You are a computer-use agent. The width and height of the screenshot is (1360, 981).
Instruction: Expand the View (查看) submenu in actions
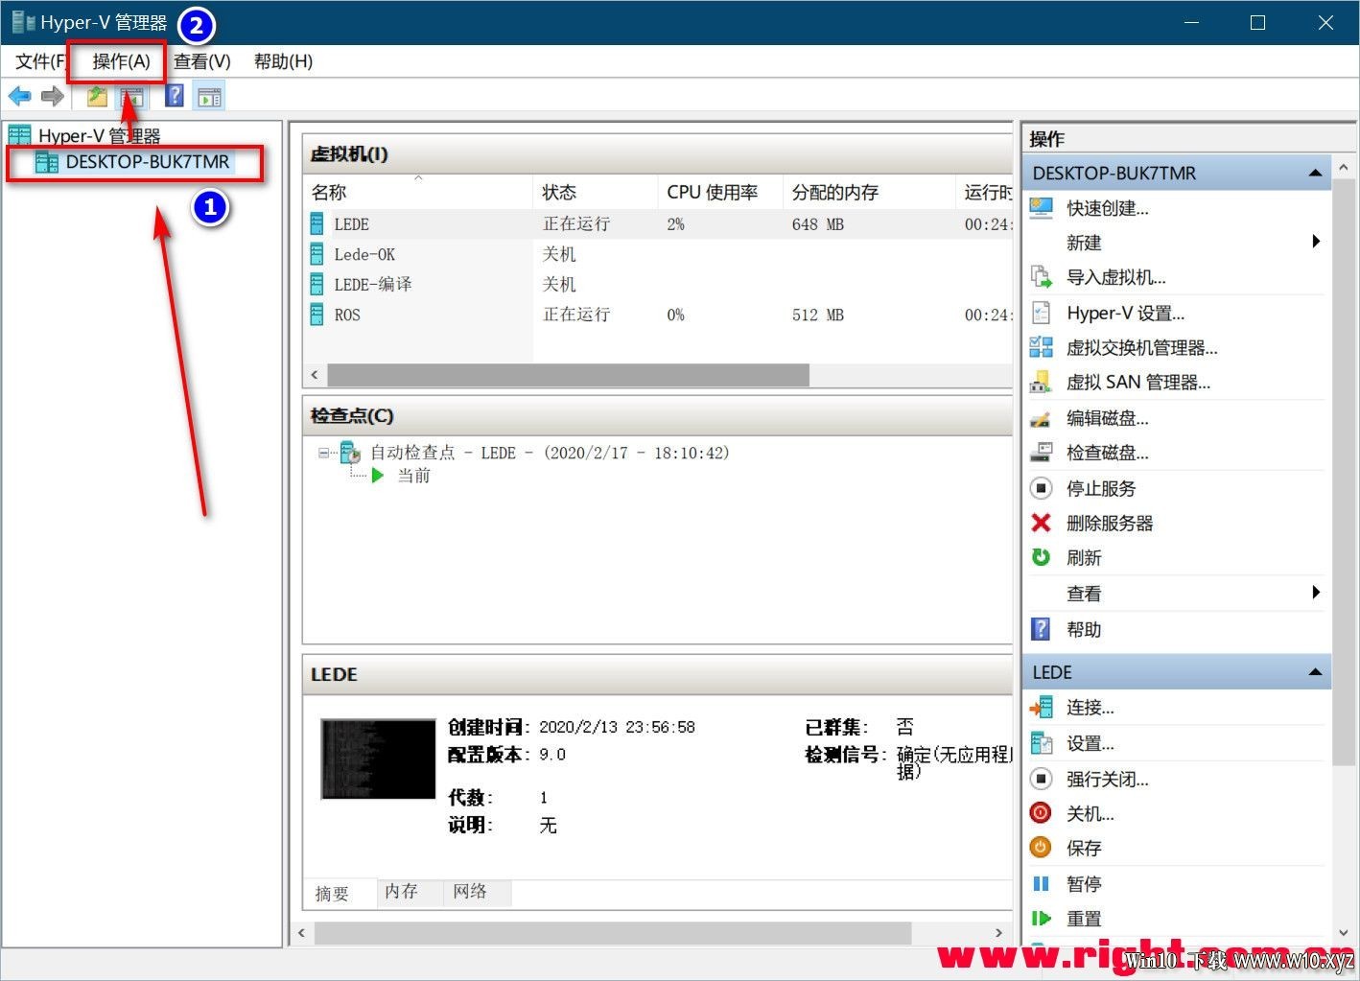1316,593
